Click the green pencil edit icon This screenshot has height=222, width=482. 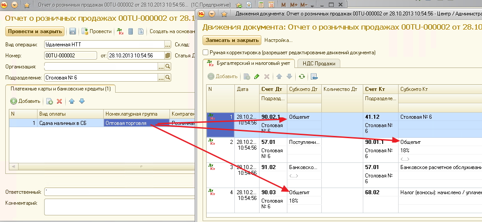257,76
